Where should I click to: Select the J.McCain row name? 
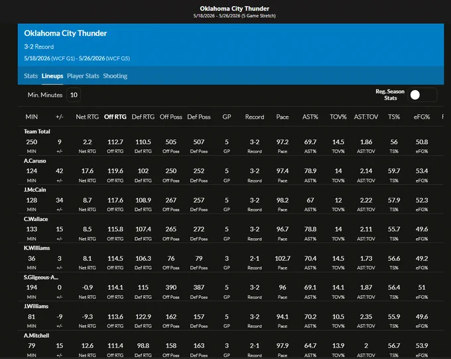34,190
